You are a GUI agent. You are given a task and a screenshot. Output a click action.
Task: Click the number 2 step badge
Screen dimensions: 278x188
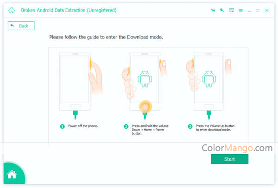pyautogui.click(x=126, y=126)
